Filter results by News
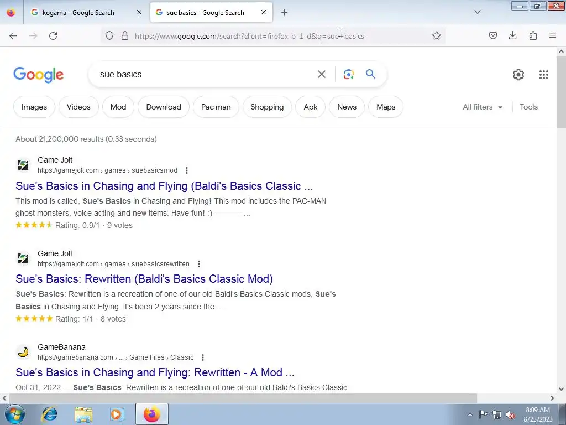This screenshot has height=425, width=566. (x=347, y=107)
